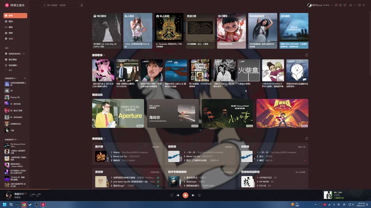
Task: Skip to the previous track
Action: tap(178, 195)
